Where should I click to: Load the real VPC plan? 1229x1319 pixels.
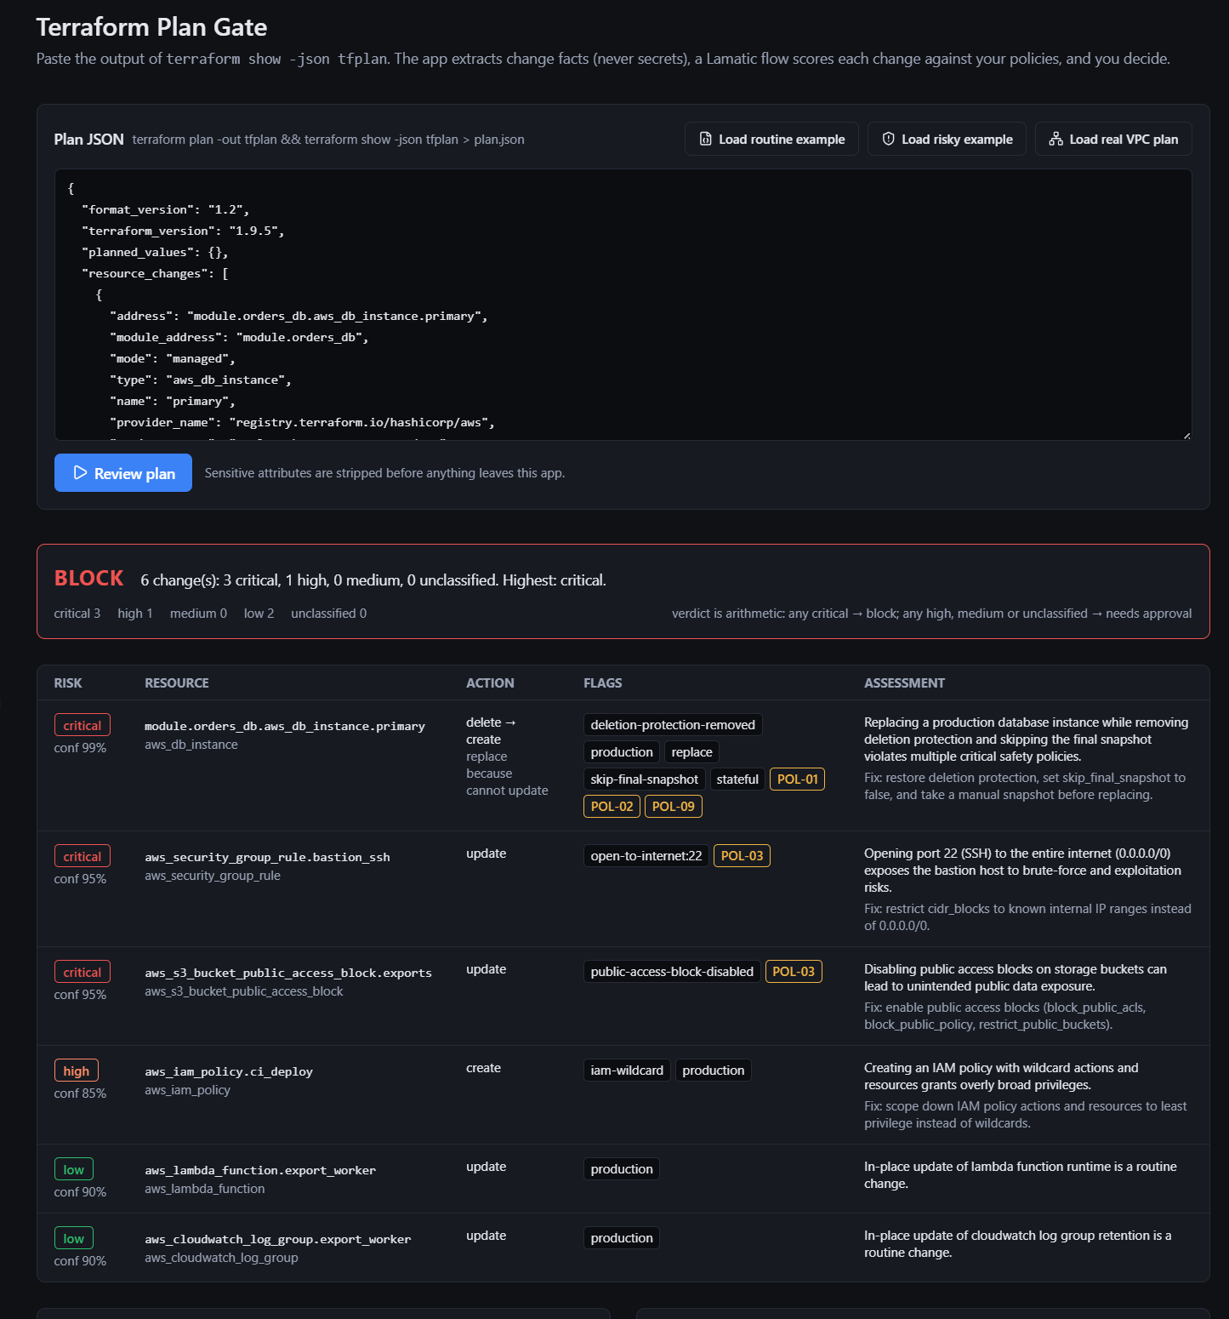click(x=1113, y=139)
